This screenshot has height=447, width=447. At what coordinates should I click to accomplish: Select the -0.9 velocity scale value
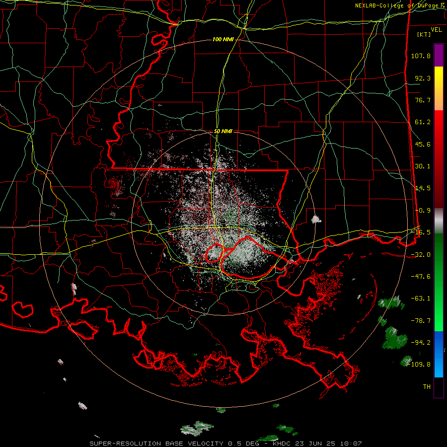coord(423,211)
